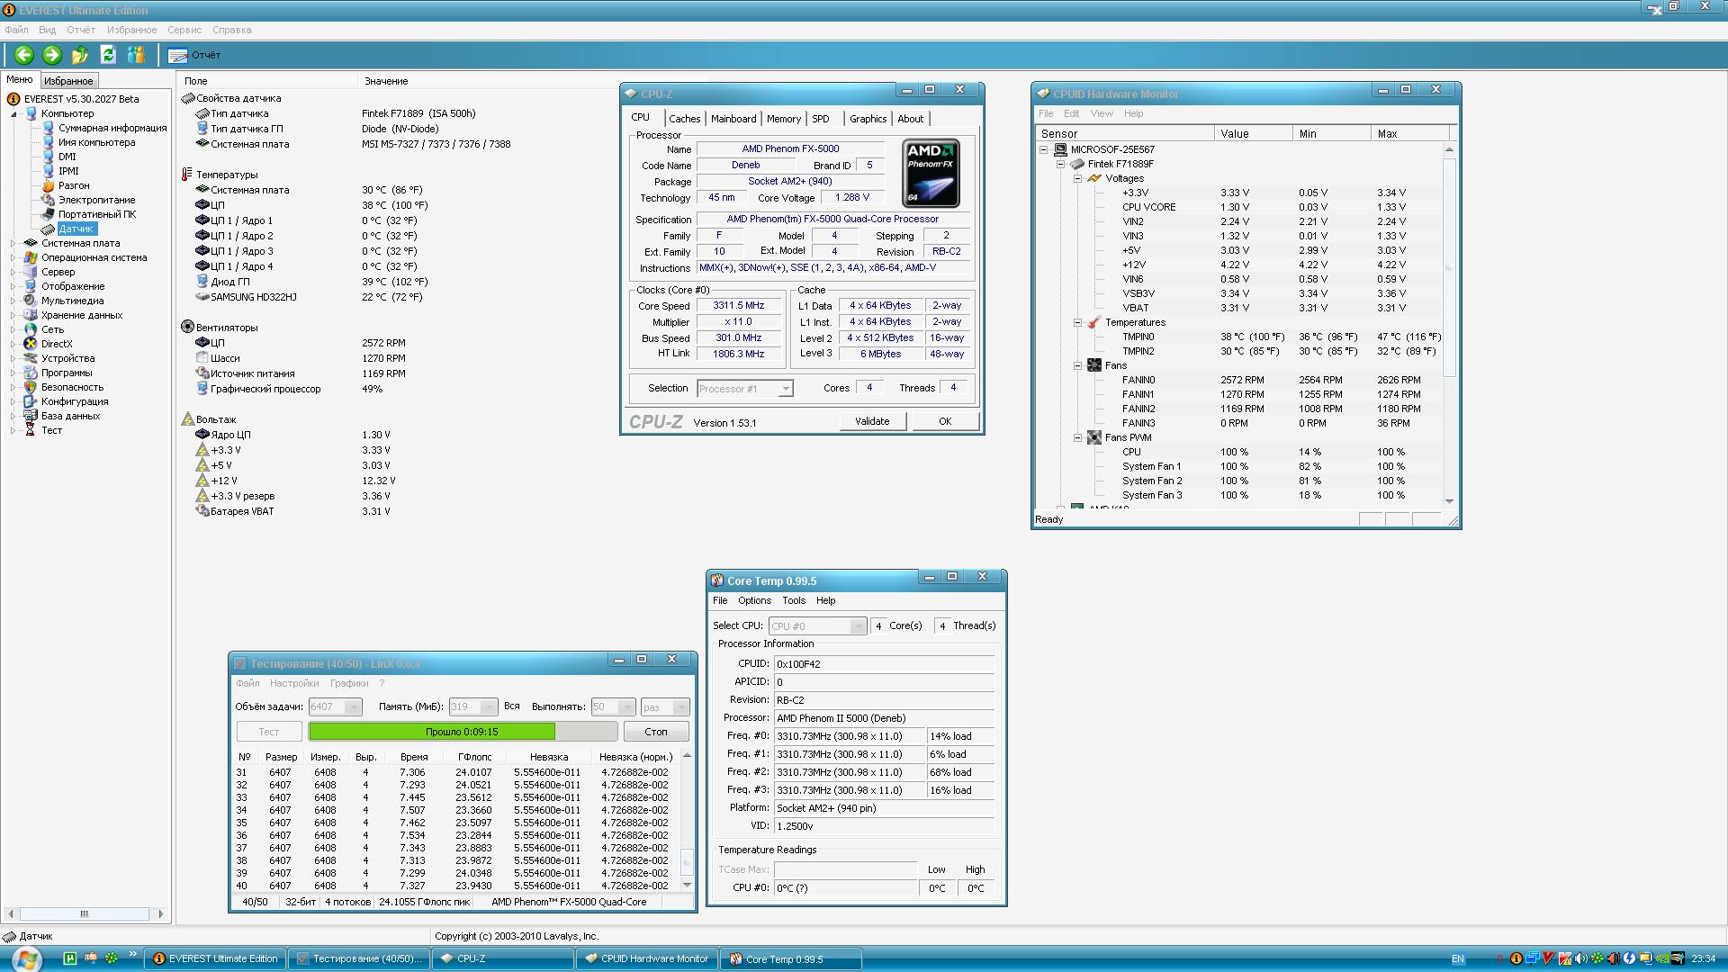
Task: Click the Вольтаж warning triangle icon
Action: click(187, 419)
